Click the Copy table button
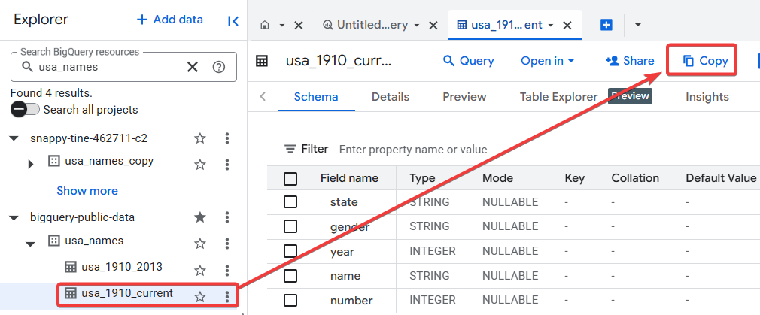Screen dimensions: 760x315 (x=705, y=61)
